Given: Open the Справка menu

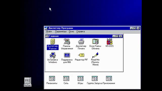Looking at the screenshot, I should [x=80, y=32].
